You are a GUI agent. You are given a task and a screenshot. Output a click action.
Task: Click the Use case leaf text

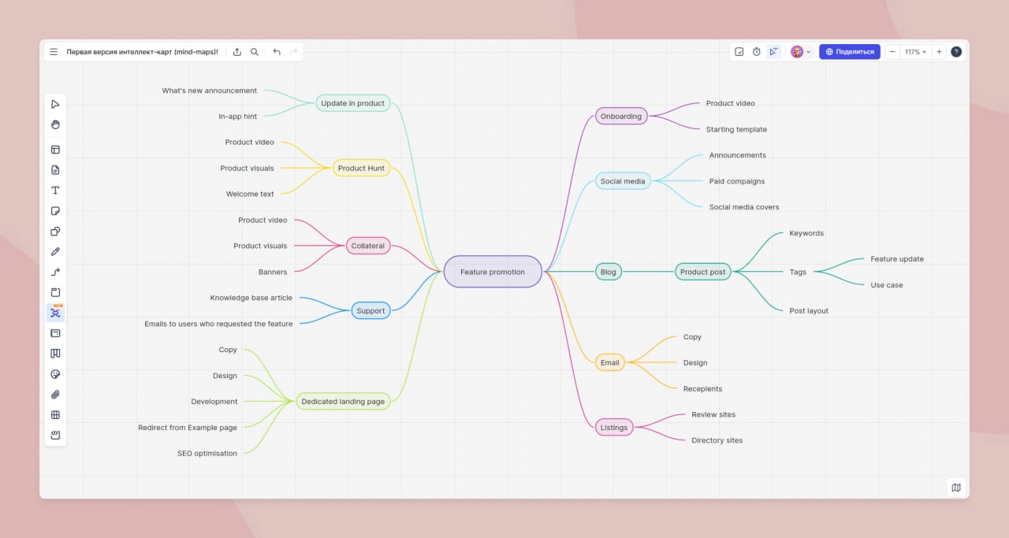coord(887,285)
